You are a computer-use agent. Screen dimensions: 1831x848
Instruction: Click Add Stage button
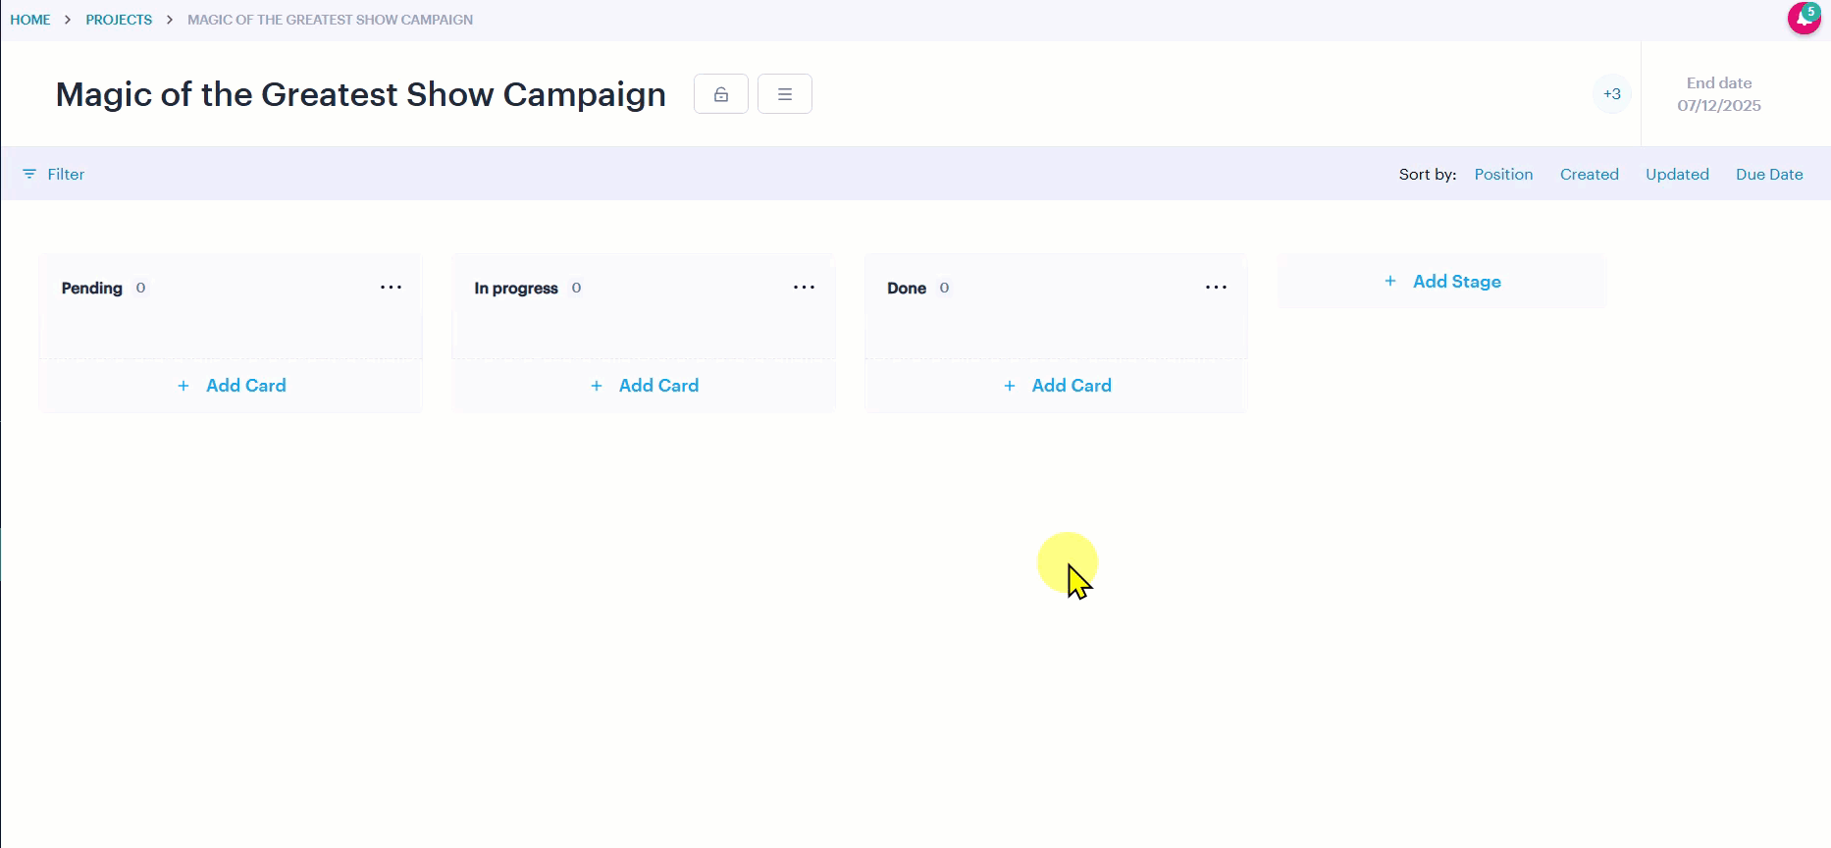pos(1442,282)
